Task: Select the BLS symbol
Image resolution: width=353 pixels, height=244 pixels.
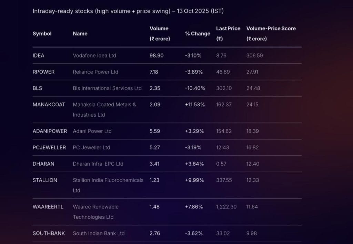Action: 37,88
